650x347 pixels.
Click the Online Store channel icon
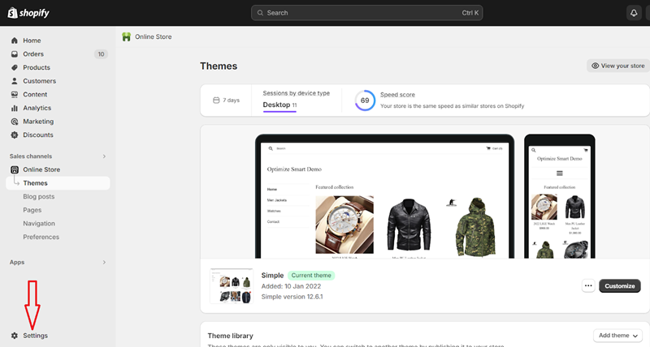point(15,169)
